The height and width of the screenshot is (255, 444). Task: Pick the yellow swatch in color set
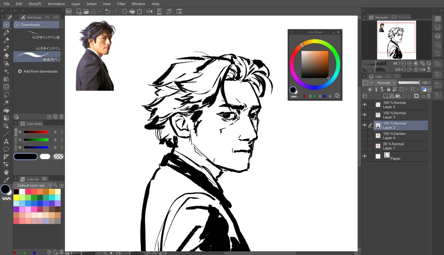pos(16,197)
